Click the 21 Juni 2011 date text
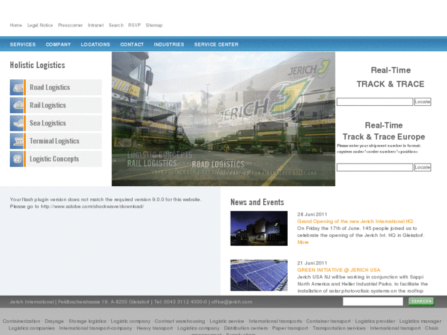447x335 pixels. tap(312, 263)
